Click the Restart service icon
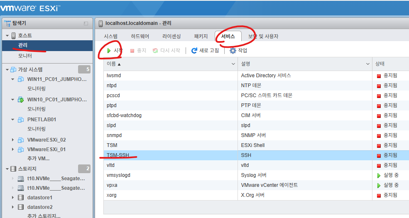 pos(155,51)
